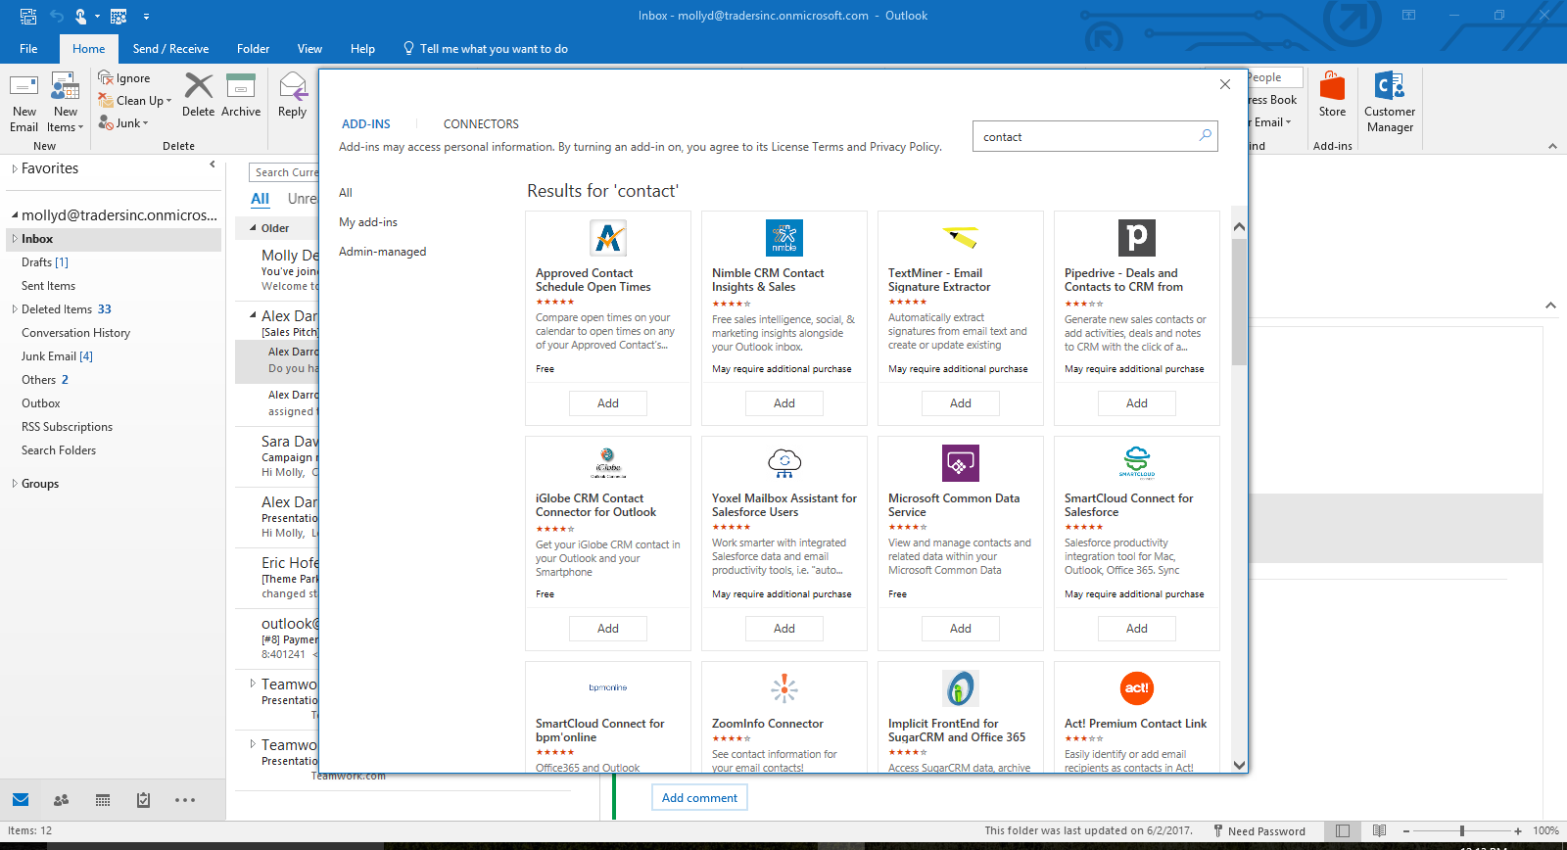This screenshot has height=850, width=1567.
Task: Select the iGlobe CRM add-in logo
Action: tap(608, 462)
